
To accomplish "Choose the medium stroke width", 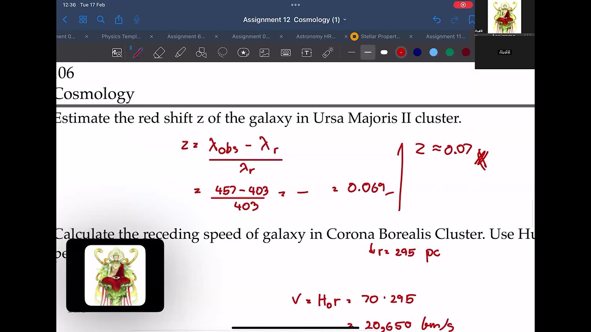I will point(368,53).
